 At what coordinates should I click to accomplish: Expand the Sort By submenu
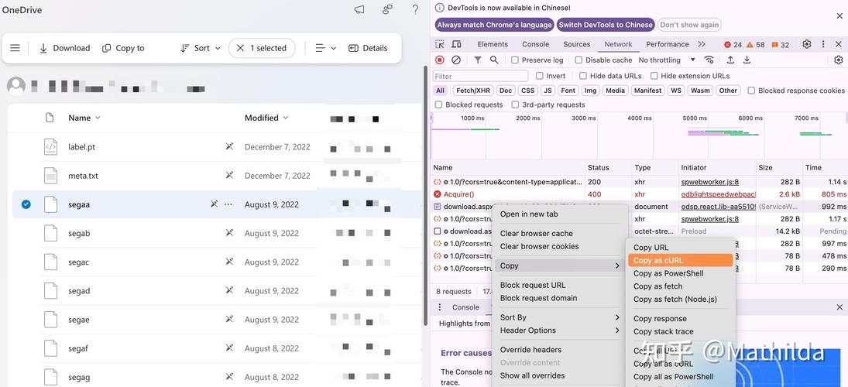tap(559, 317)
